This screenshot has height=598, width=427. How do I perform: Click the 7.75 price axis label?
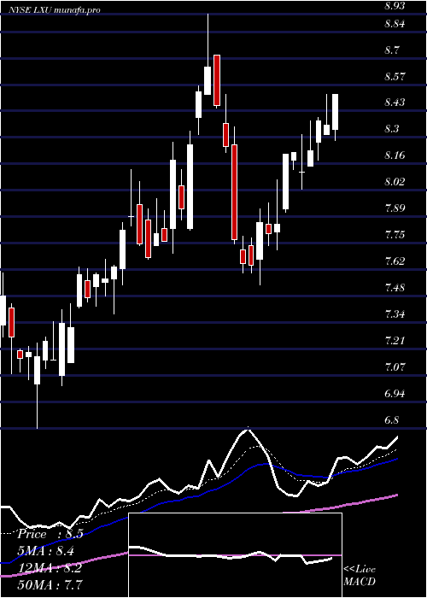[395, 235]
